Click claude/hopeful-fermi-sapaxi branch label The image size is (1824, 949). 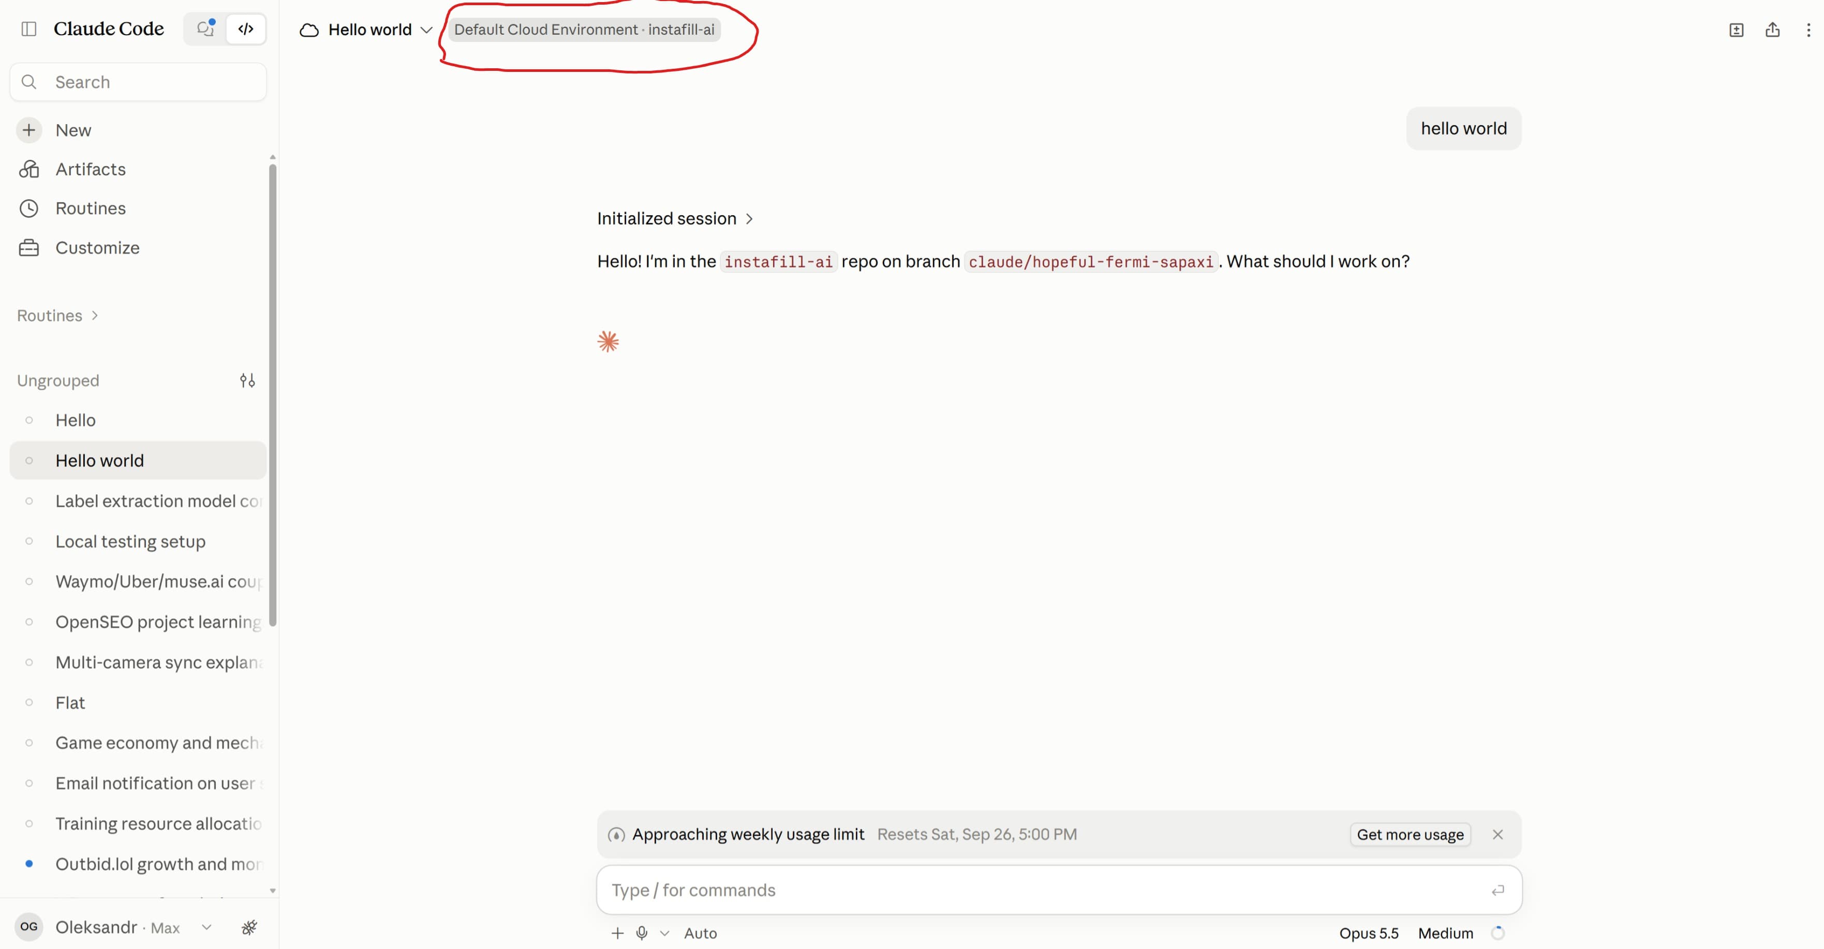(1090, 262)
